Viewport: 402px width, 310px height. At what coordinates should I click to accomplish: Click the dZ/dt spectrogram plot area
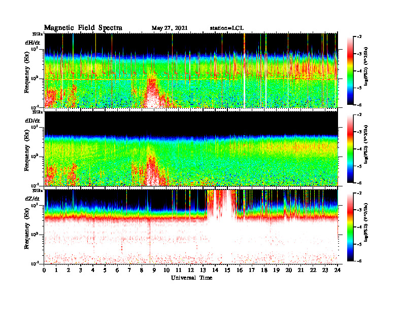coord(191,227)
